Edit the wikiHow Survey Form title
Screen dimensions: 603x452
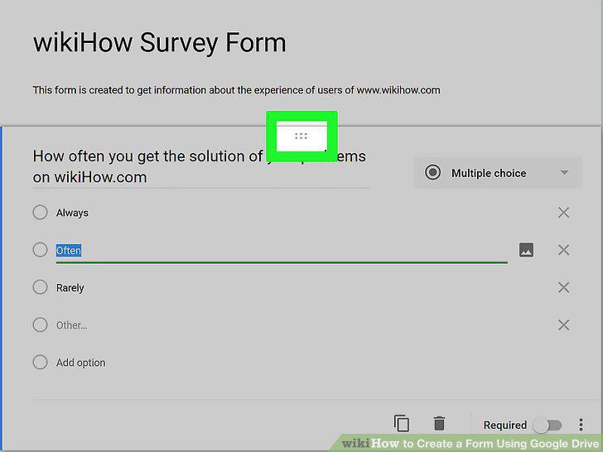pyautogui.click(x=160, y=42)
